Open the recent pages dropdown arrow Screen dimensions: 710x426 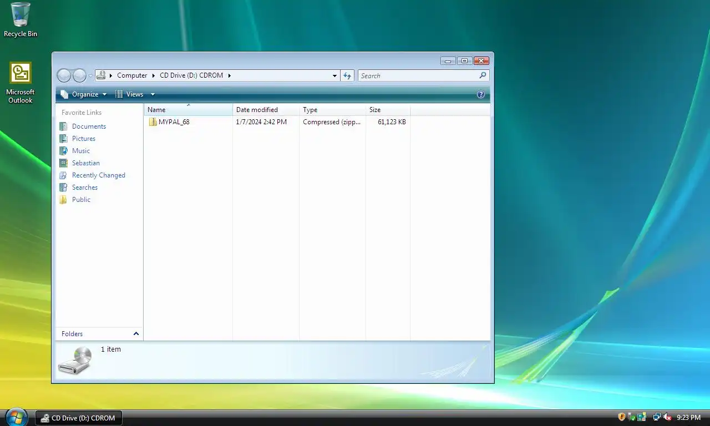pyautogui.click(x=90, y=76)
